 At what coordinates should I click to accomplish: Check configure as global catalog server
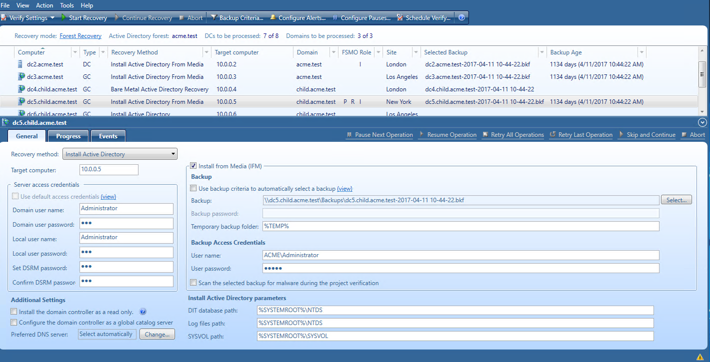click(14, 323)
